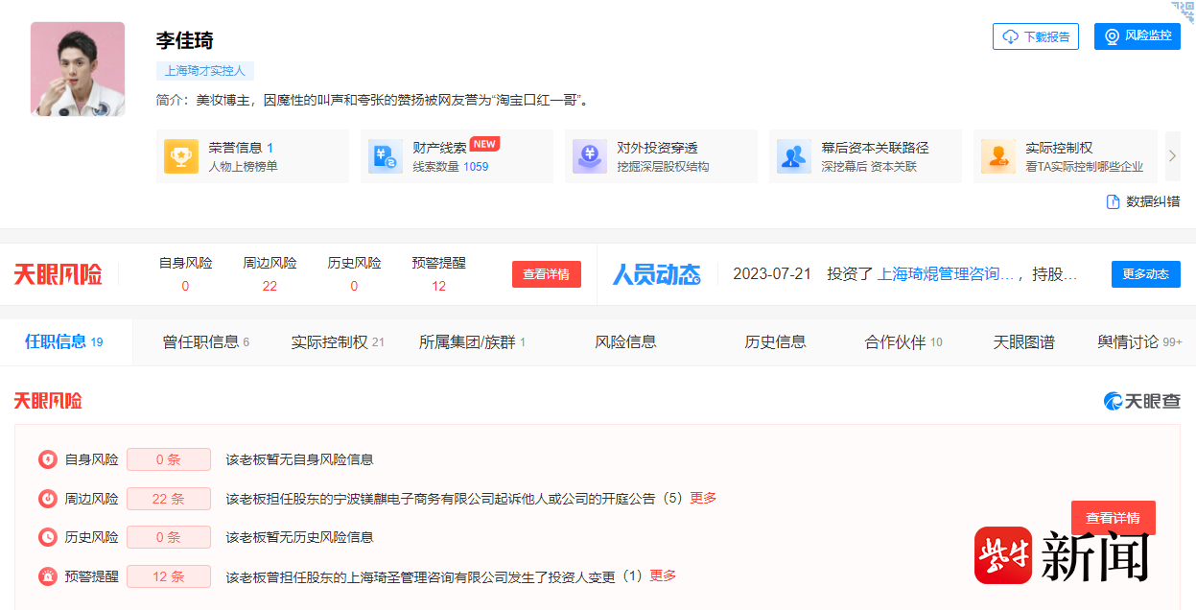The width and height of the screenshot is (1196, 610).
Task: Open the 实际控制权 tab
Action: (338, 342)
